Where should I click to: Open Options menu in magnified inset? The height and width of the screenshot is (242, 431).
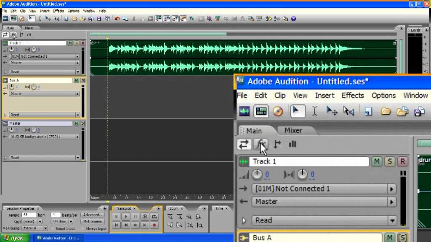coord(383,95)
